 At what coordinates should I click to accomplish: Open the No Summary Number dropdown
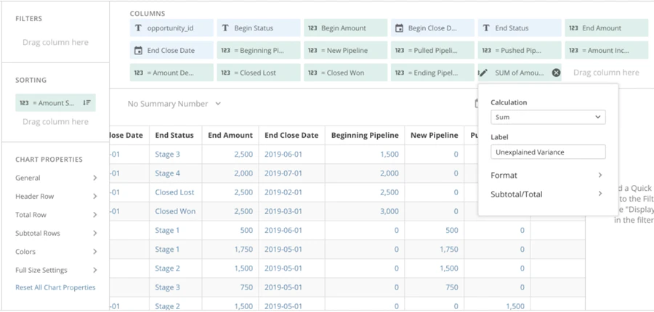click(x=174, y=104)
